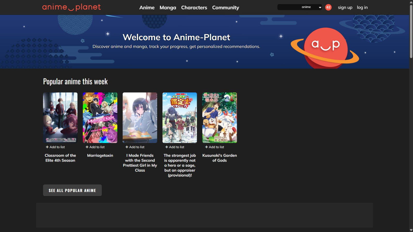This screenshot has width=413, height=232.
Task: Open the Marriagetoxin title link
Action: pyautogui.click(x=100, y=155)
